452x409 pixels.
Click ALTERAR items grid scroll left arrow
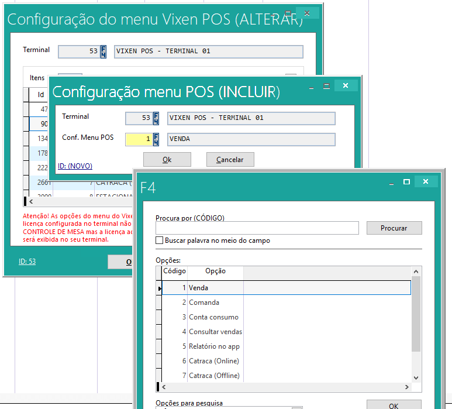click(31, 202)
